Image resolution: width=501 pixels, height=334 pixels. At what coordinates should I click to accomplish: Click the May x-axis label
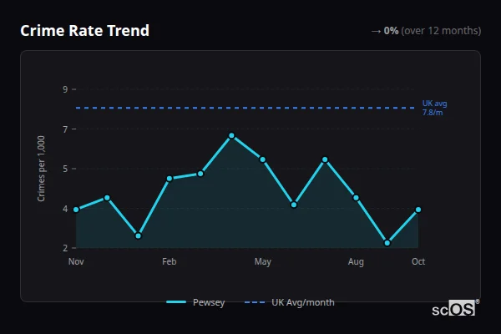click(x=263, y=261)
